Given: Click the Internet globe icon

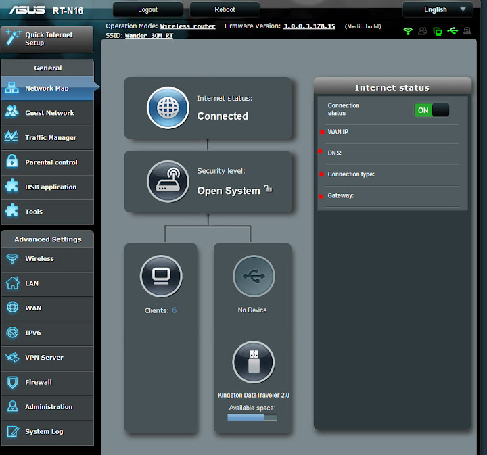Looking at the screenshot, I should pos(168,107).
